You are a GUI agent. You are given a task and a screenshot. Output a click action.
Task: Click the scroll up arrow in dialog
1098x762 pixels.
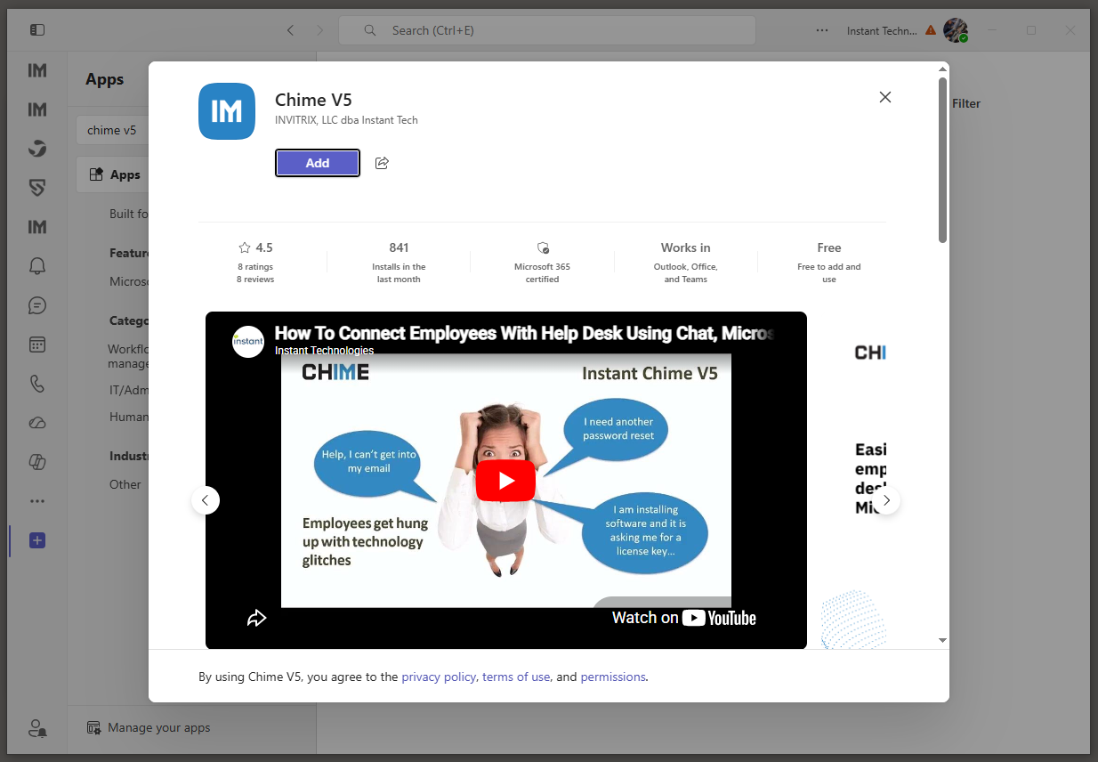942,69
